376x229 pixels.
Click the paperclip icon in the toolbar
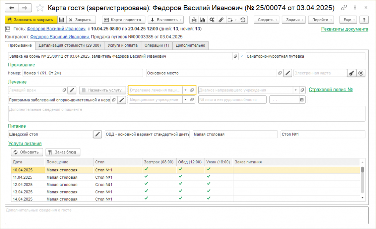pyautogui.click(x=221, y=20)
